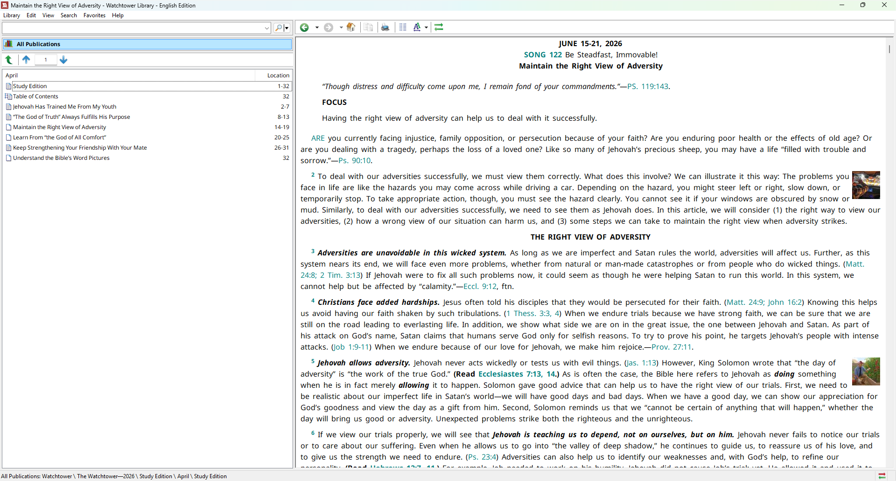Go to the Home page icon

(351, 27)
